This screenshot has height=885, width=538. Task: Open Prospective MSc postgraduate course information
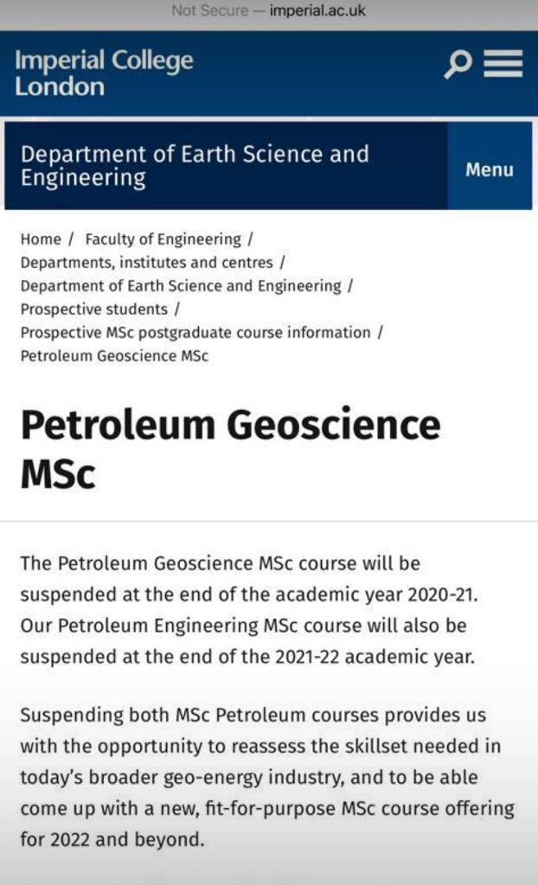coord(195,333)
